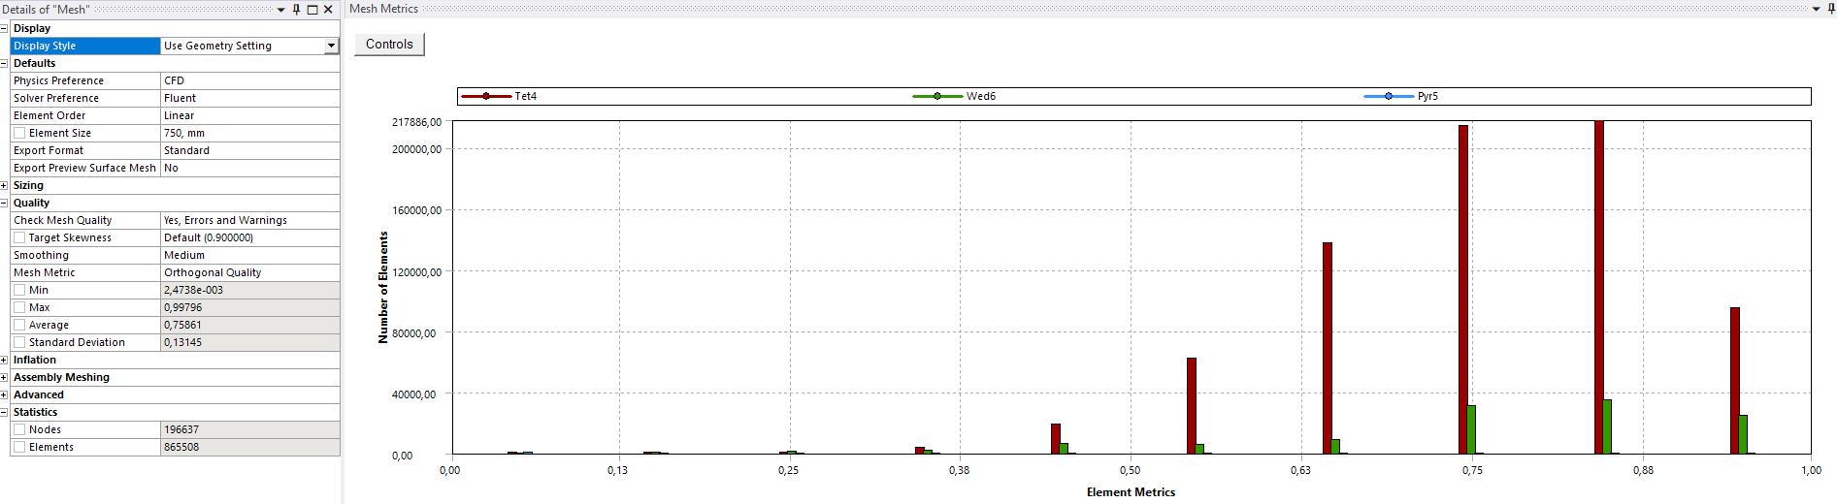Viewport: 1837px width, 504px height.
Task: Expand the Assembly Meshing section
Action: click(5, 377)
